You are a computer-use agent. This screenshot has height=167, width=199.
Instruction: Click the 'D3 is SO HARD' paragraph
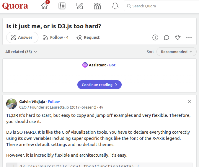(x=98, y=138)
